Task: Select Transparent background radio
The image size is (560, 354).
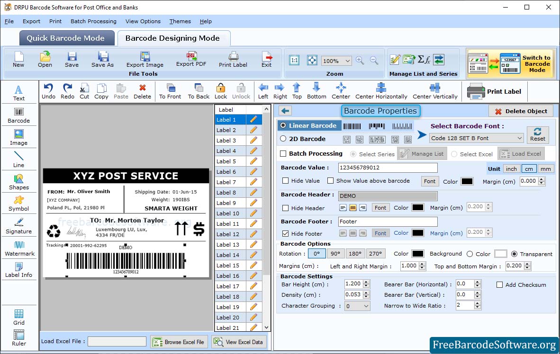Action: pos(515,254)
